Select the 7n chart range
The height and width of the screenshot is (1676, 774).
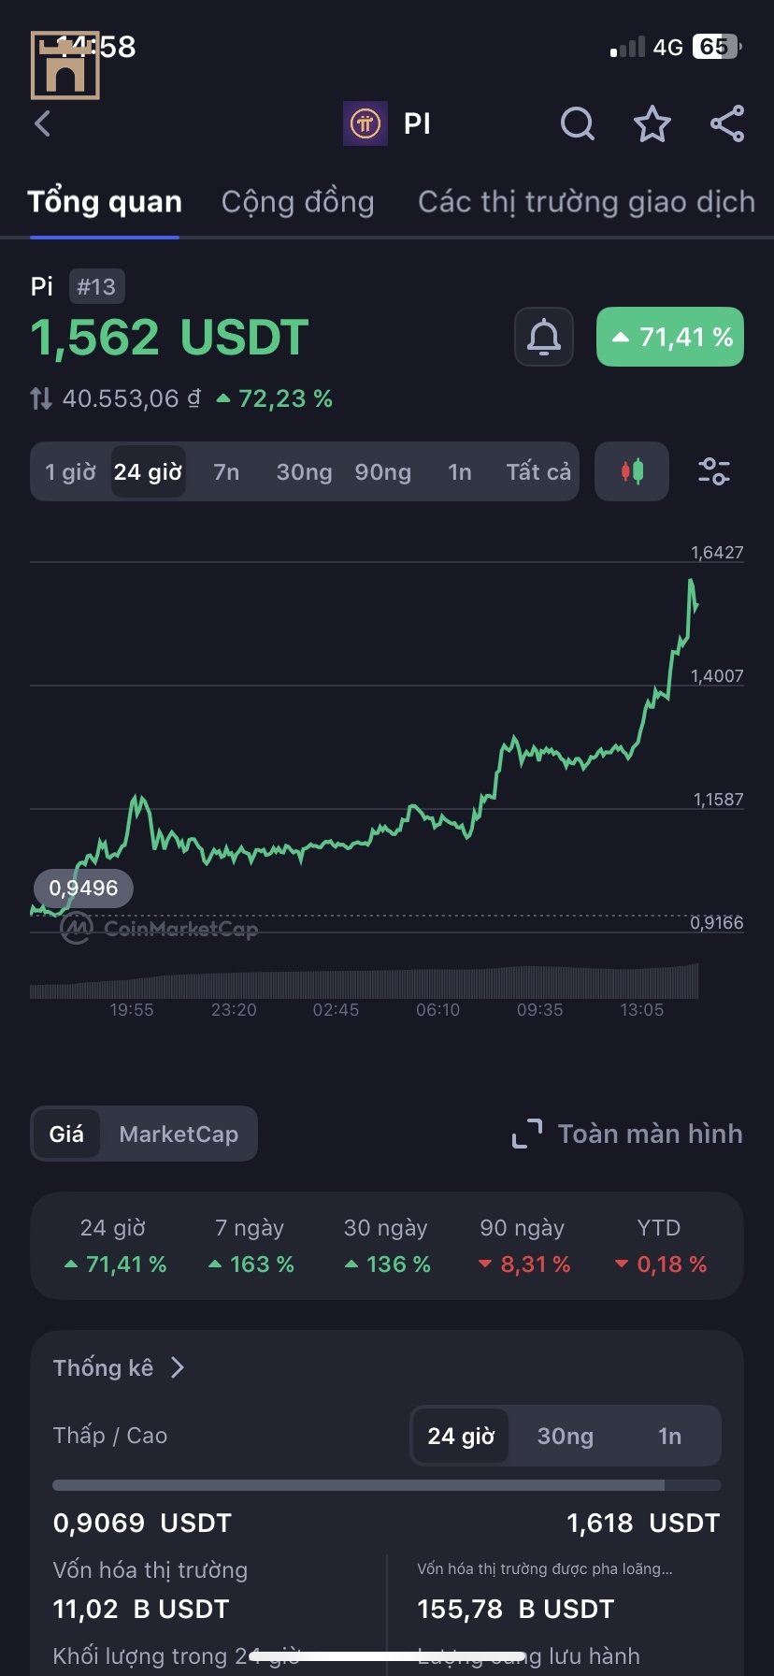[x=226, y=471]
